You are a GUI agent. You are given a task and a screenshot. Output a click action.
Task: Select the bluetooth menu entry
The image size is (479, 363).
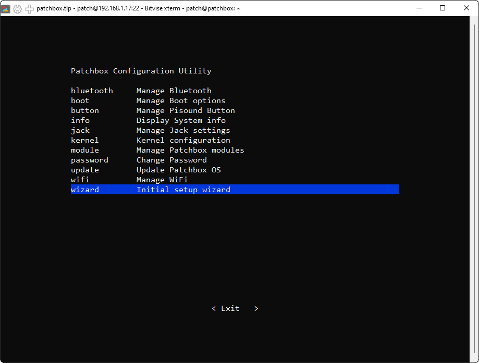92,91
